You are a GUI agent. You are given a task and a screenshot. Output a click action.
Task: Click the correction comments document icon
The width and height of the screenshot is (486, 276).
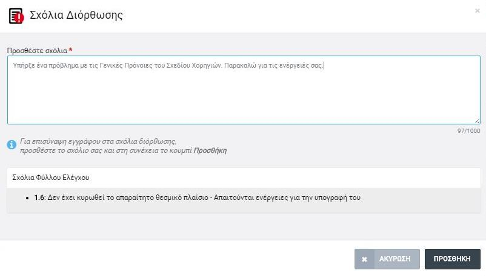point(16,16)
